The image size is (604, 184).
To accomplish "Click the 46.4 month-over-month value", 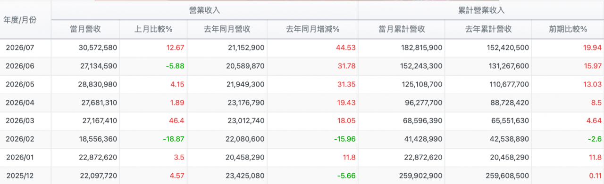I will pyautogui.click(x=176, y=121).
